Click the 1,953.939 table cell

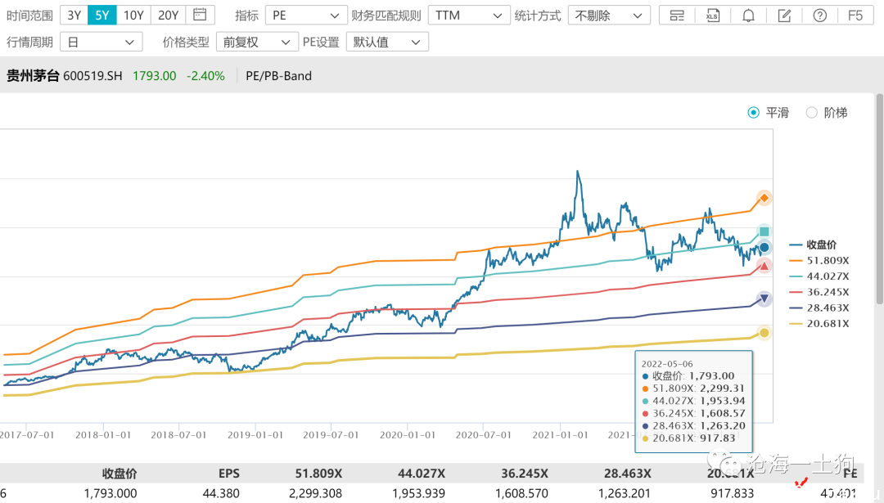[x=418, y=493]
